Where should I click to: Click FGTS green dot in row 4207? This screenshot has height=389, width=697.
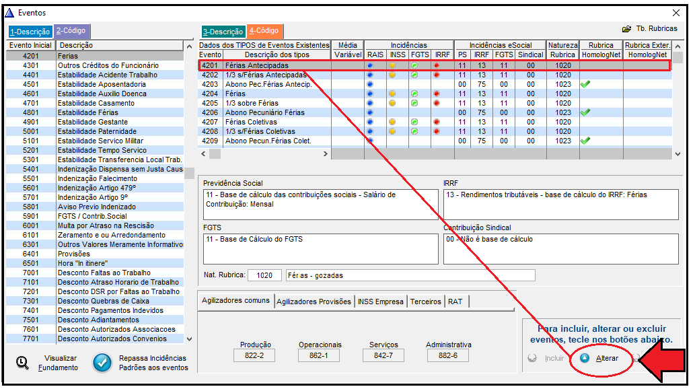[414, 122]
